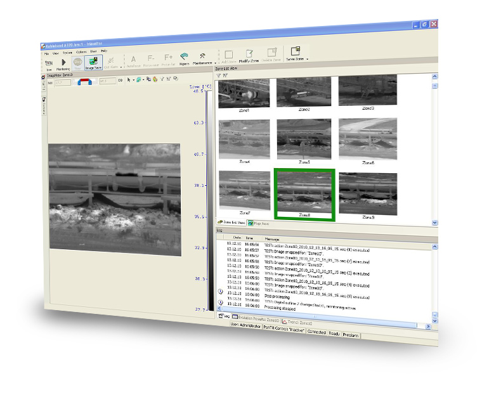
Task: Click the Add Zone icon
Action: click(x=229, y=55)
